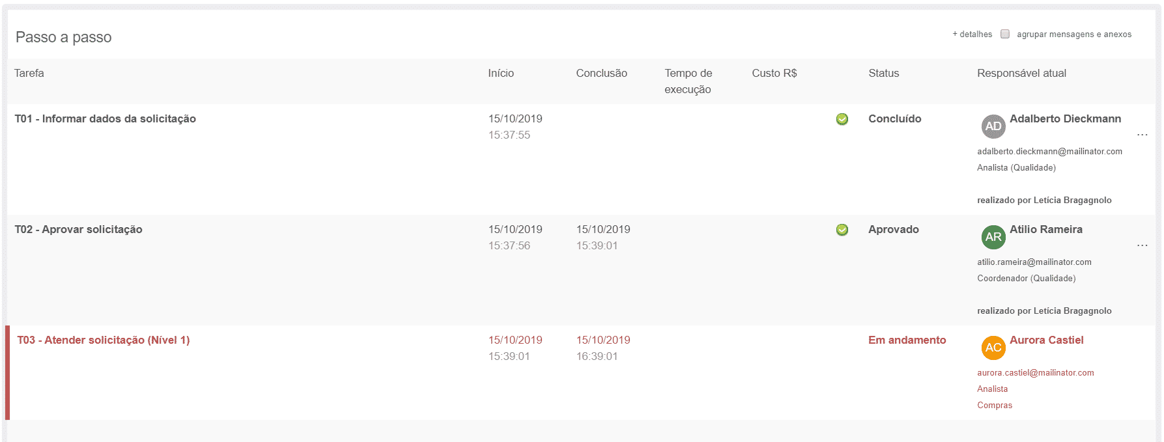The width and height of the screenshot is (1164, 442).
Task: Enable agrupar mensagens e anexos checkbox
Action: coord(1005,34)
